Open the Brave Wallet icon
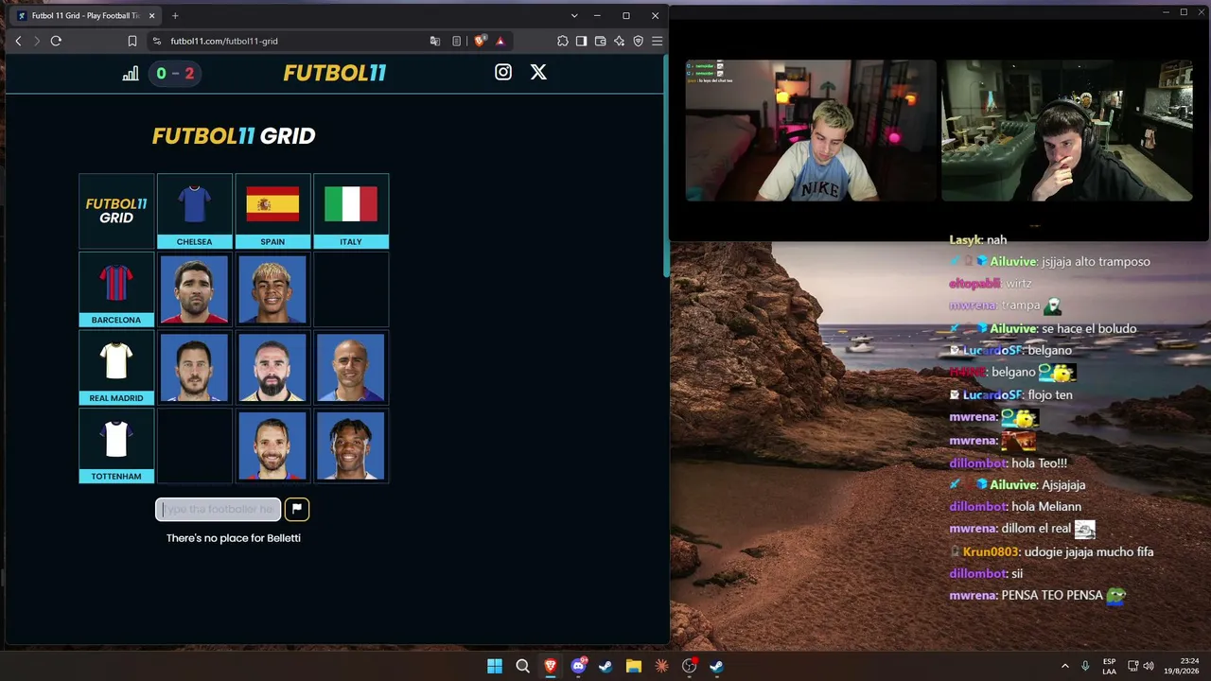 click(x=601, y=41)
